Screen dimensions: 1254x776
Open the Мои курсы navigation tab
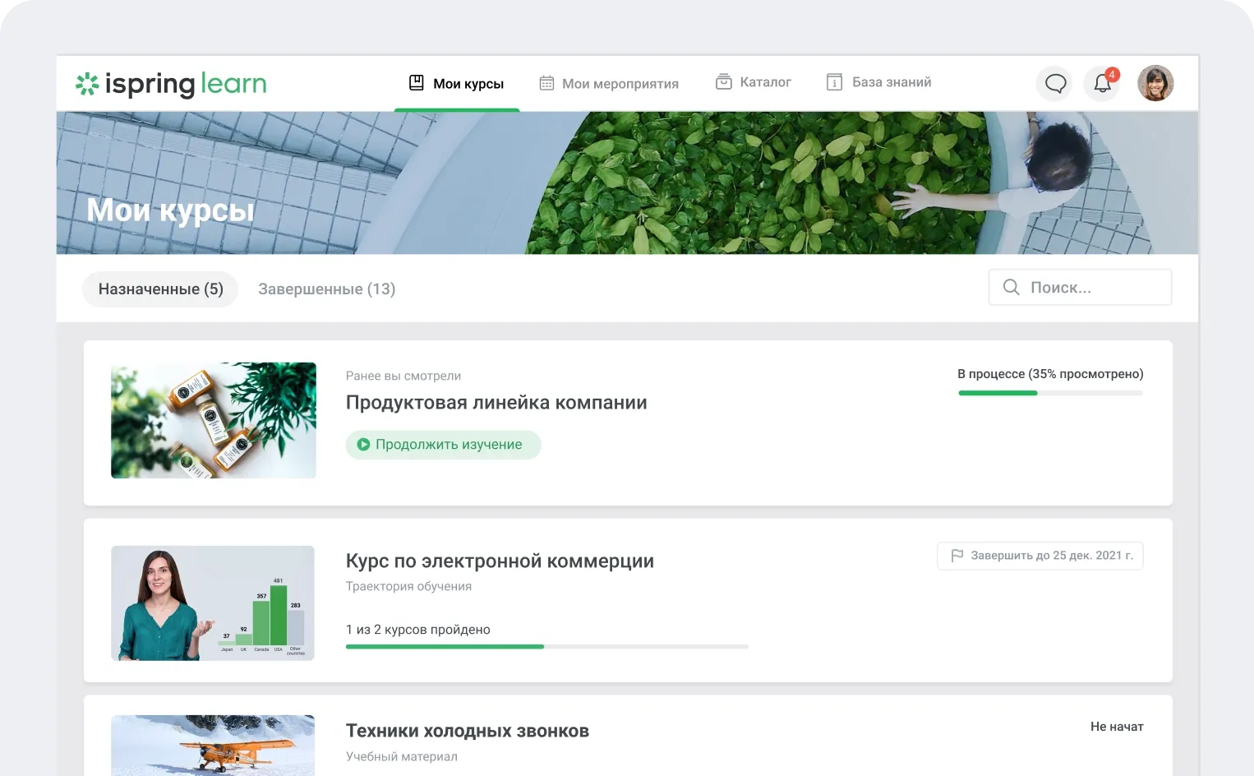coord(457,83)
